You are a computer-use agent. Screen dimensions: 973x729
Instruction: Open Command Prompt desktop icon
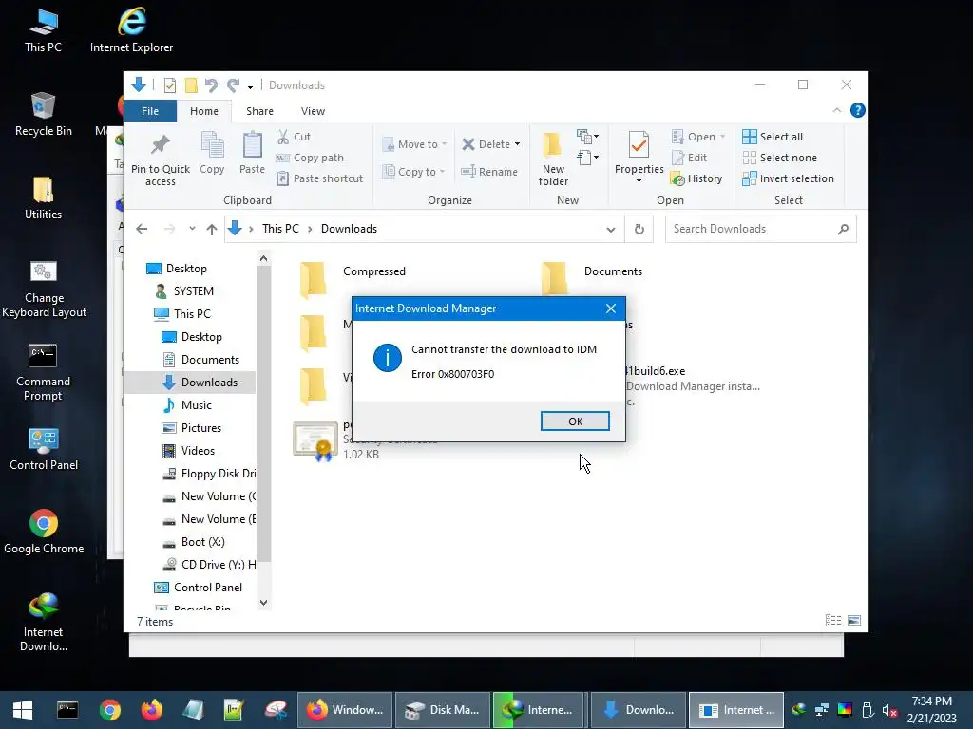click(43, 372)
